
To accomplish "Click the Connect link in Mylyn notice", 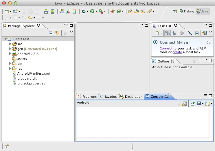I will (x=166, y=48).
